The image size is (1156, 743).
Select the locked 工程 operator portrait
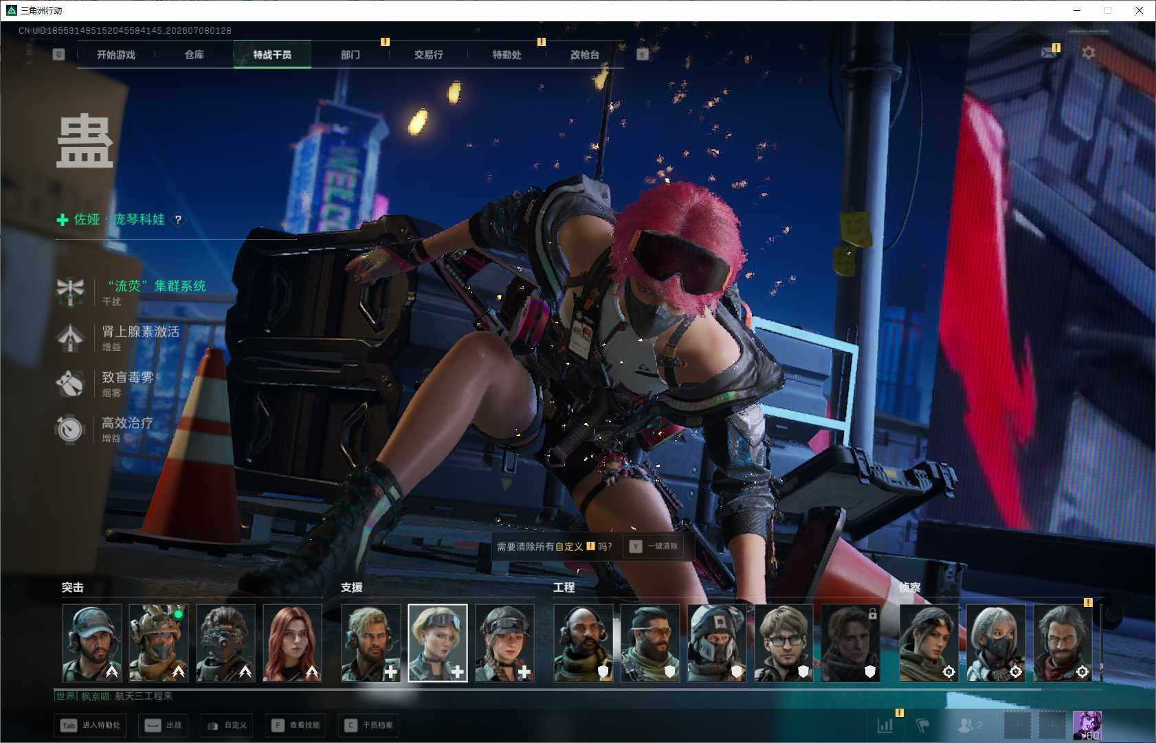(850, 643)
